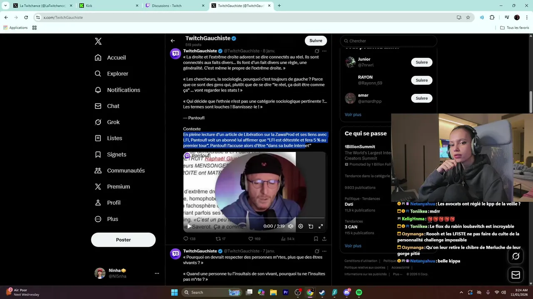Image resolution: width=533 pixels, height=299 pixels.
Task: Follow RAYON with Suivre button
Action: pos(421,80)
